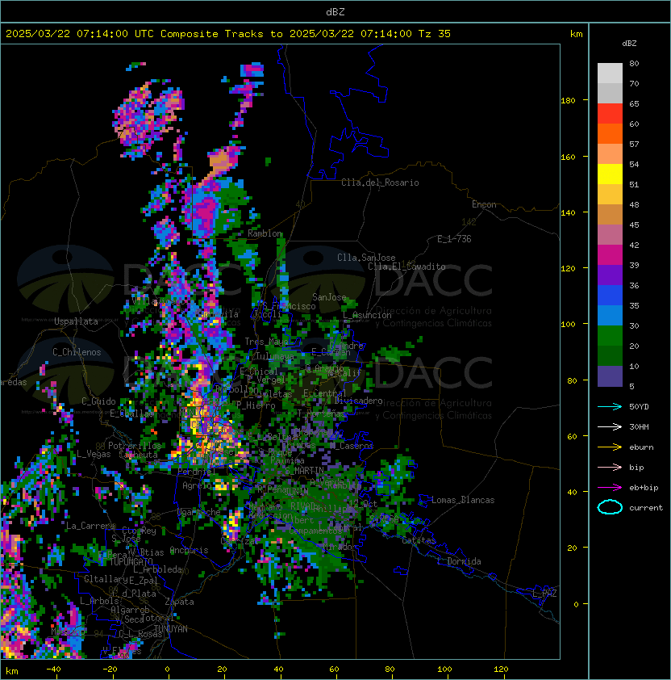Click the Potrerillos map label
671x680 pixels.
[x=135, y=446]
